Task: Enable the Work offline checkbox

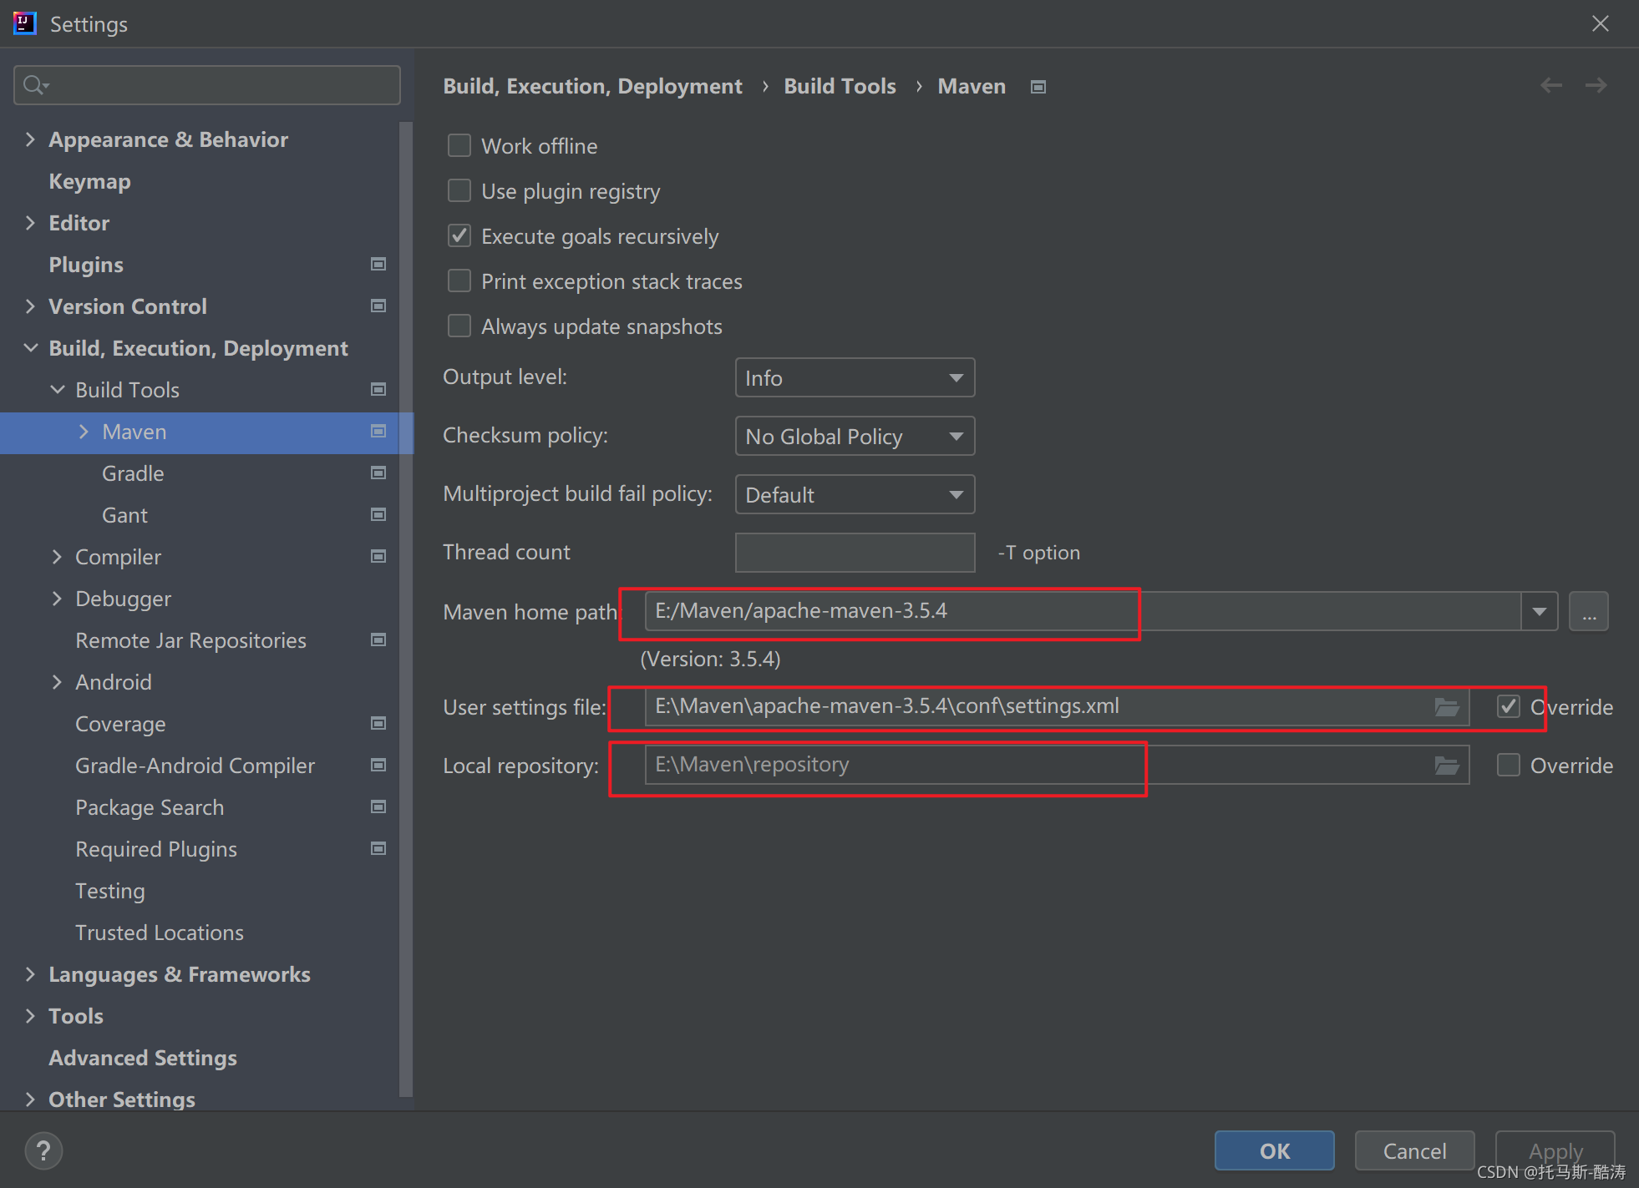Action: coord(459,146)
